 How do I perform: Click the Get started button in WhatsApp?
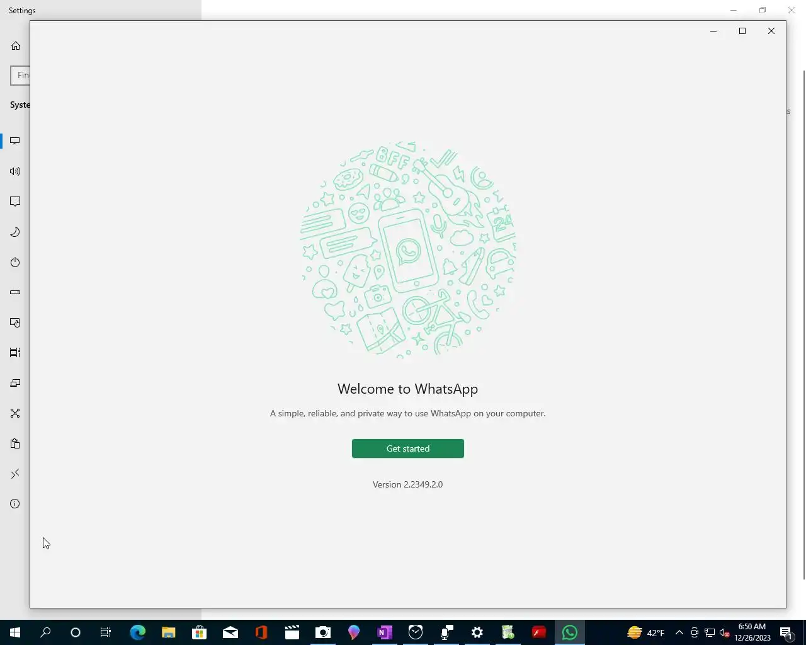tap(407, 448)
